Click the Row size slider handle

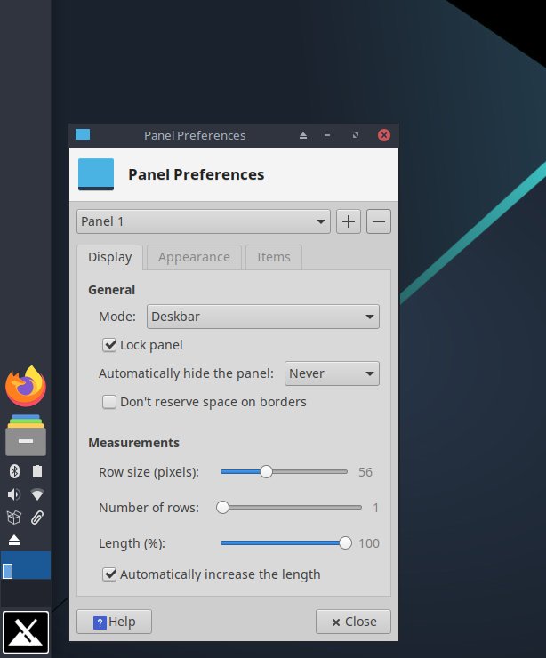pos(266,471)
